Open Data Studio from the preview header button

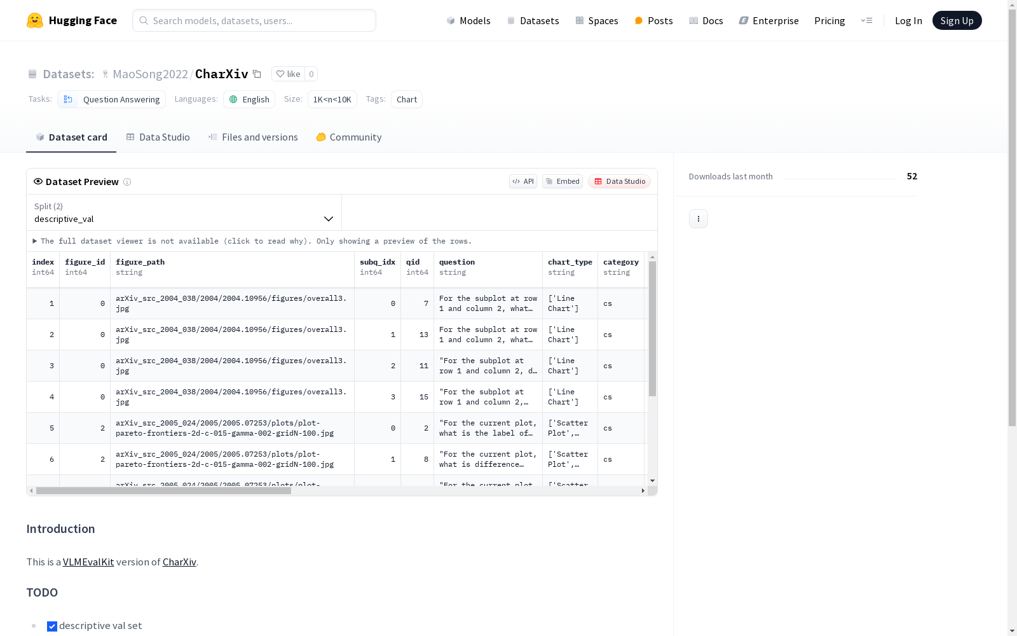point(620,181)
